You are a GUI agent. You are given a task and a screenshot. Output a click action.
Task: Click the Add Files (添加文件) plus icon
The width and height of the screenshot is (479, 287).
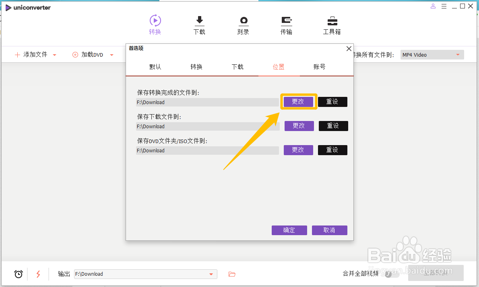tap(17, 55)
